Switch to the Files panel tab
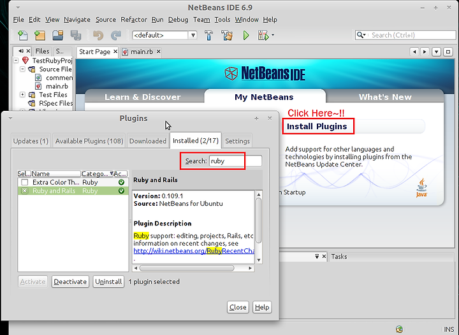This screenshot has width=459, height=335. click(x=42, y=52)
